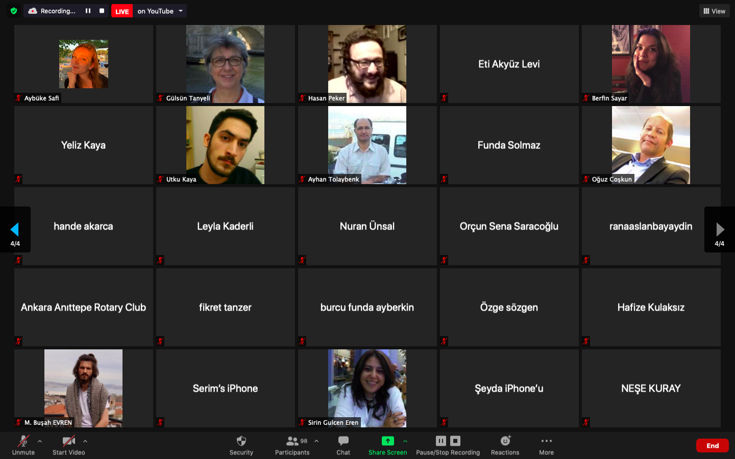Viewport: 735px width, 459px height.
Task: Click the green encryption shield icon
Action: (x=14, y=11)
